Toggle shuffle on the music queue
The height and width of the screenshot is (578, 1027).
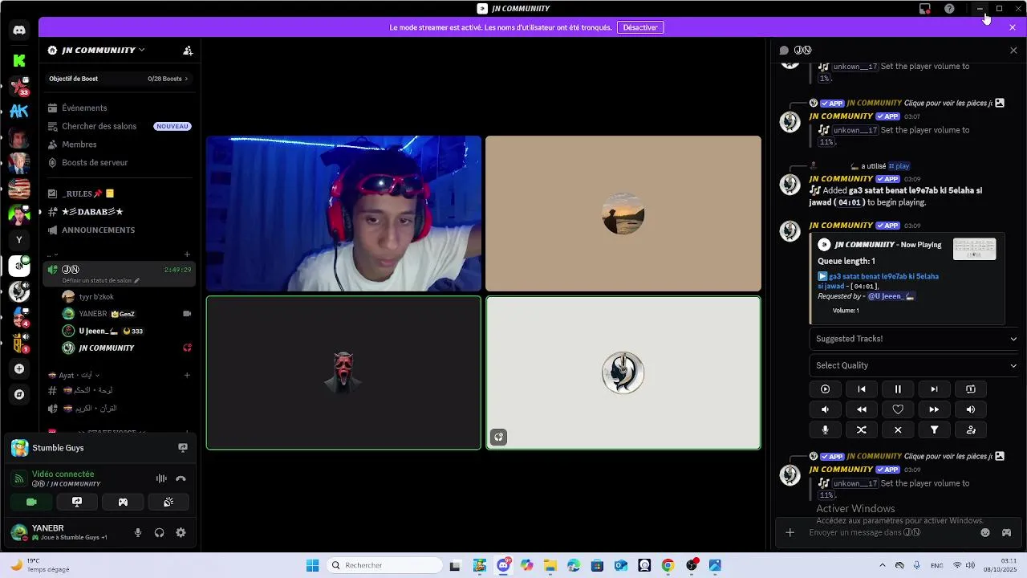(x=862, y=430)
